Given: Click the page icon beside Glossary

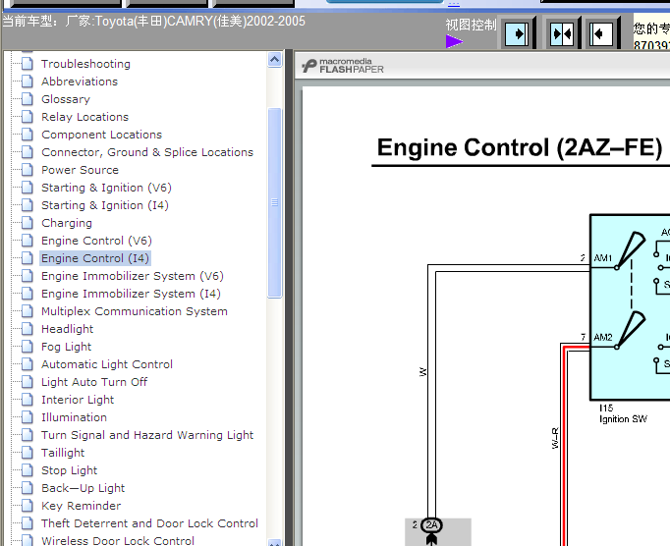Looking at the screenshot, I should point(28,99).
